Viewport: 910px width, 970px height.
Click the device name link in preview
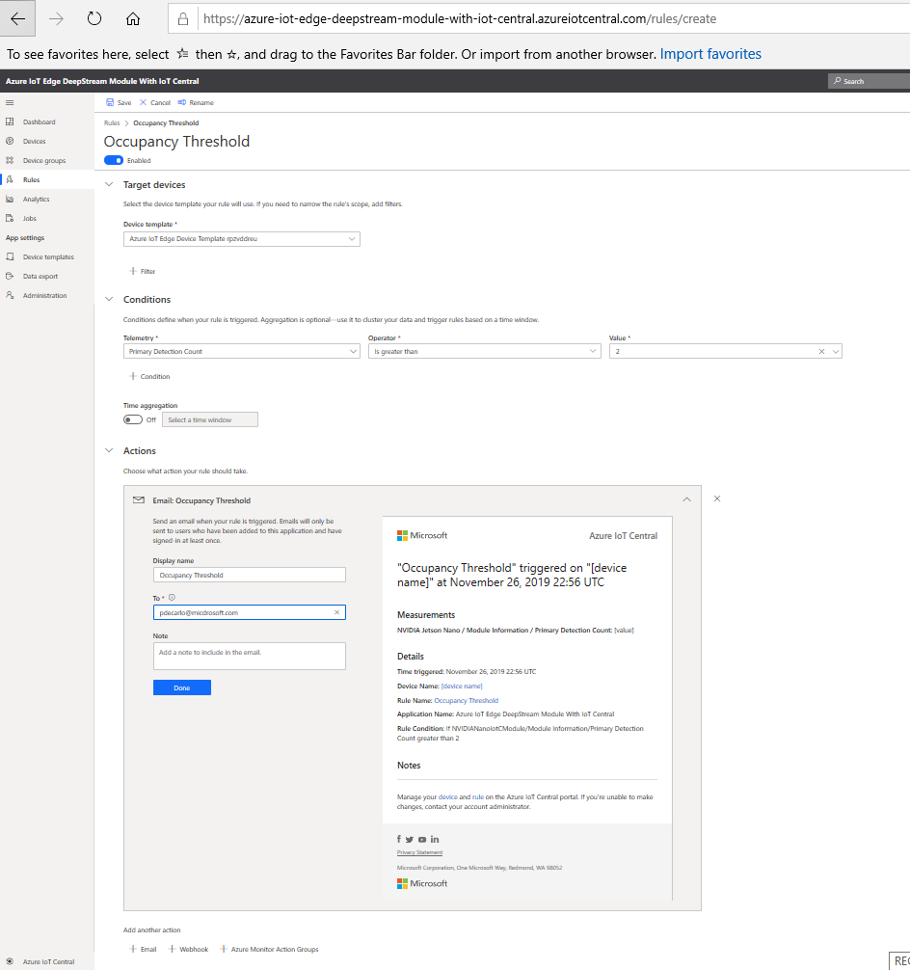(462, 687)
